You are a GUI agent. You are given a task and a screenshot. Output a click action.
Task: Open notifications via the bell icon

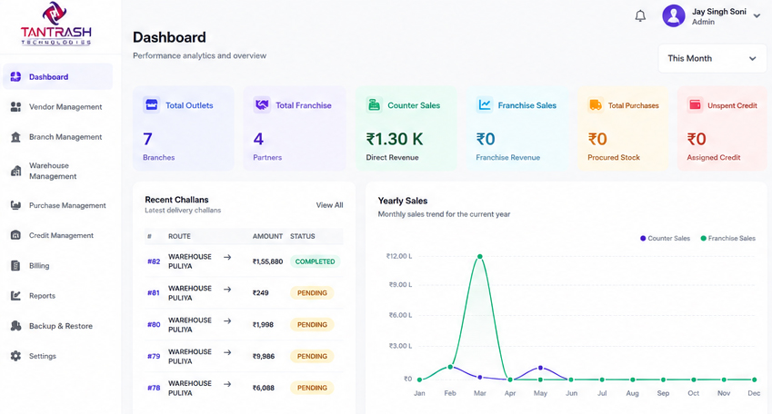pos(640,15)
